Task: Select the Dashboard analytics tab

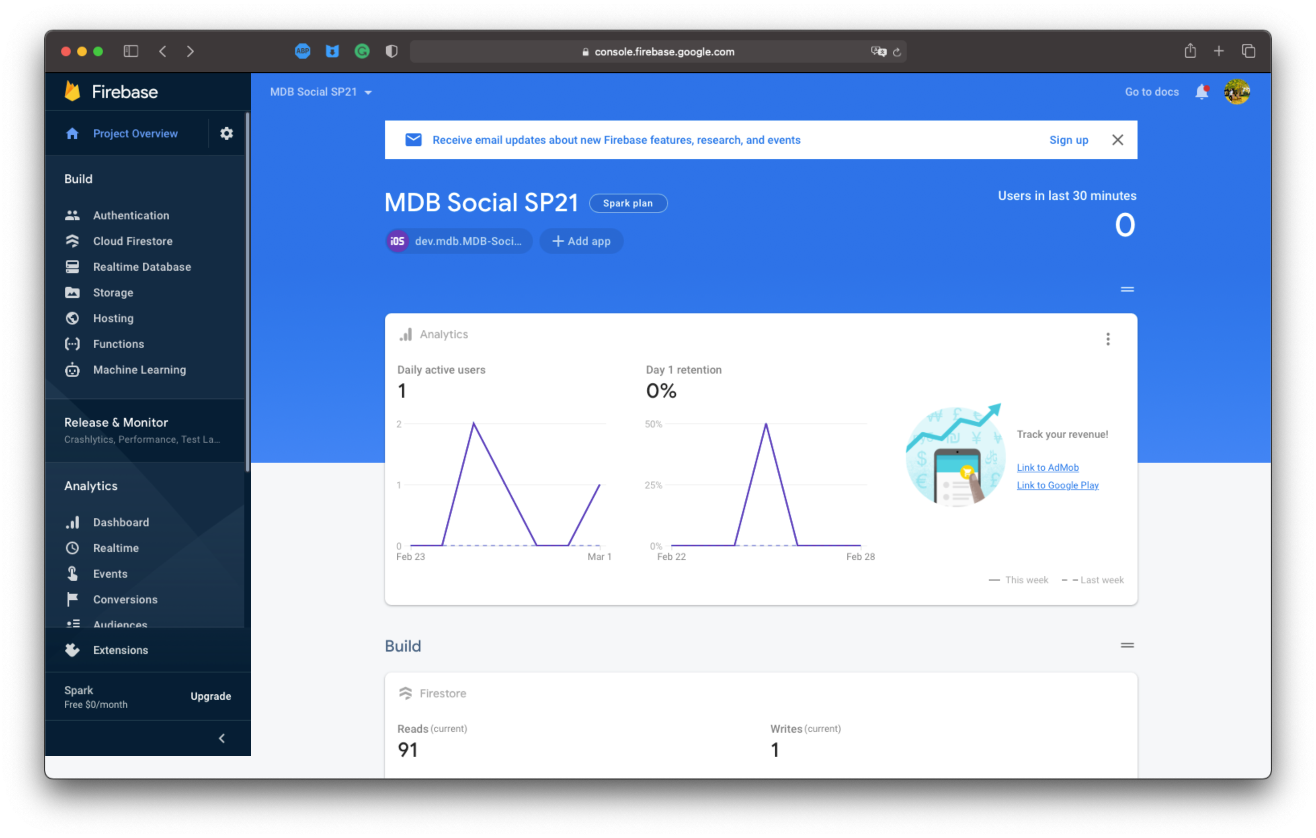Action: 121,522
